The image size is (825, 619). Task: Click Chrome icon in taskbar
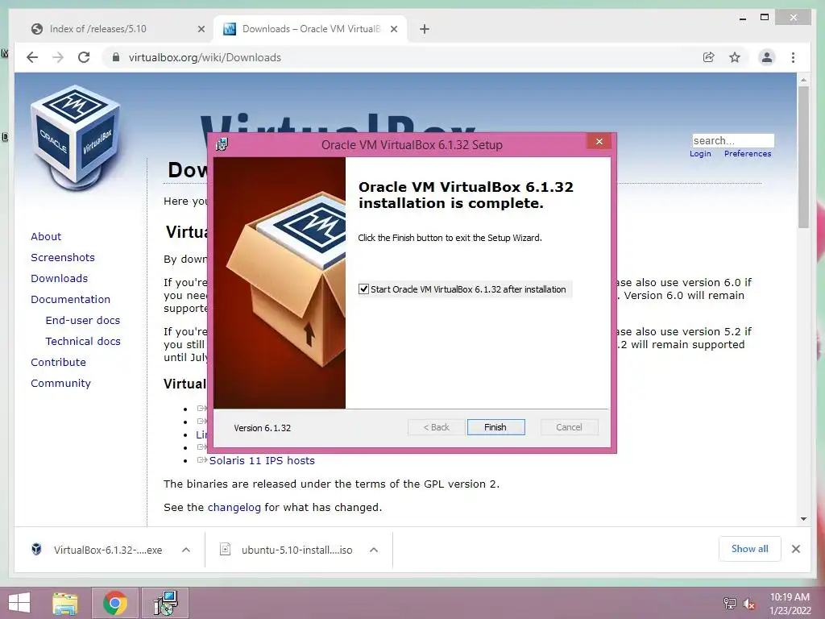[x=115, y=603]
